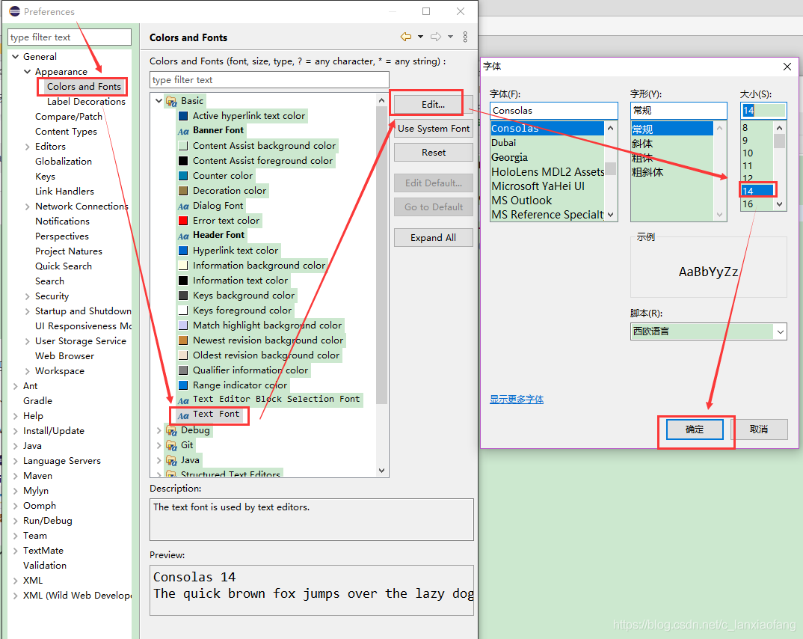Expand the Workspace preferences node
The image size is (803, 639).
(x=28, y=371)
